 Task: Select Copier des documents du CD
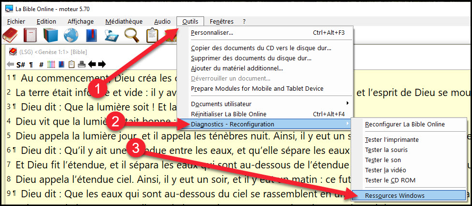[x=267, y=48]
